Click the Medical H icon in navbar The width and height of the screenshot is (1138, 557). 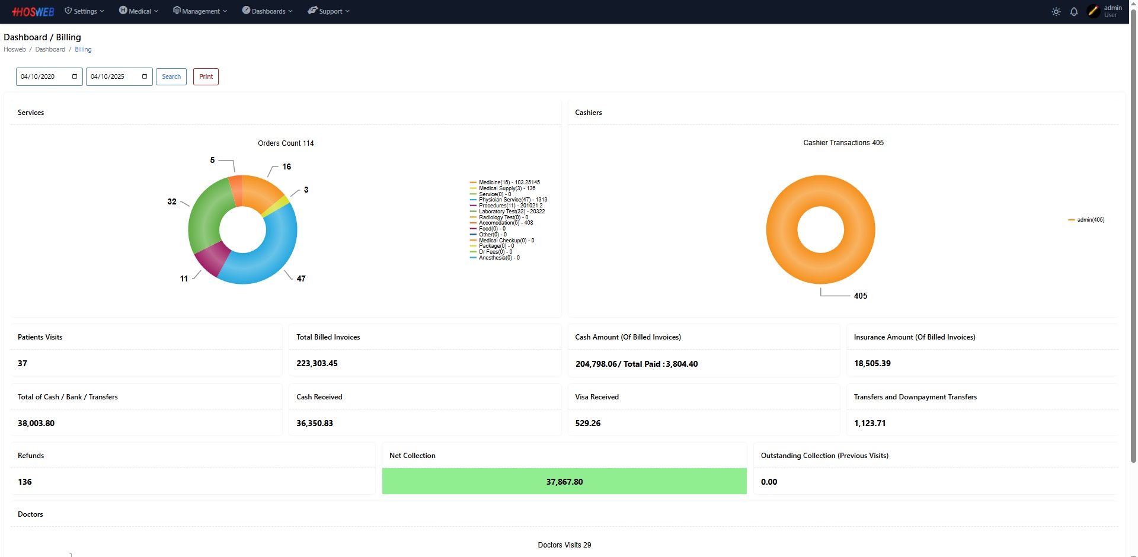[x=123, y=11]
